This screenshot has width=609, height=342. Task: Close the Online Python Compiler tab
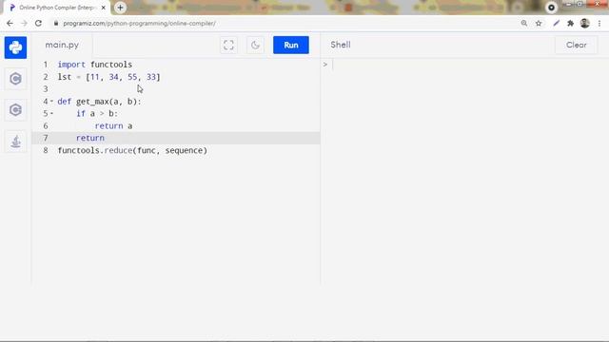coord(104,8)
